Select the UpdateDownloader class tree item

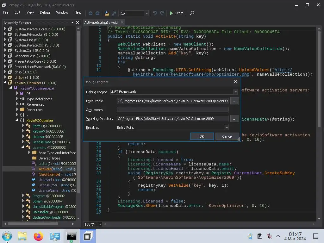coord(54,217)
